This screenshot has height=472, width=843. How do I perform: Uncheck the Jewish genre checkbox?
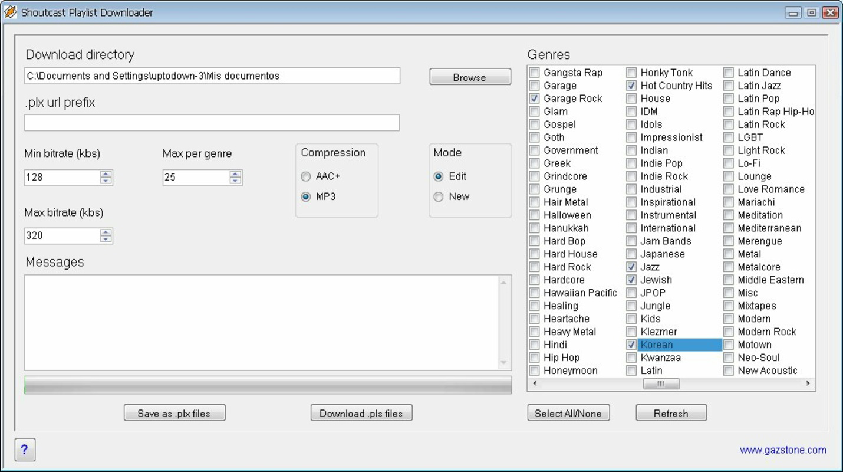(x=631, y=280)
